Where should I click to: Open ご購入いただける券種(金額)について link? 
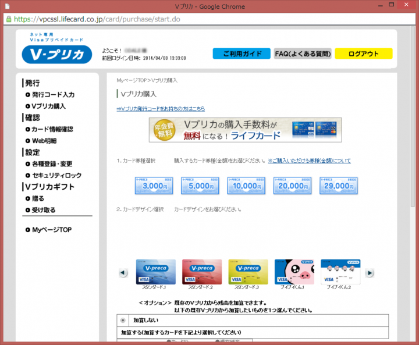pyautogui.click(x=309, y=161)
